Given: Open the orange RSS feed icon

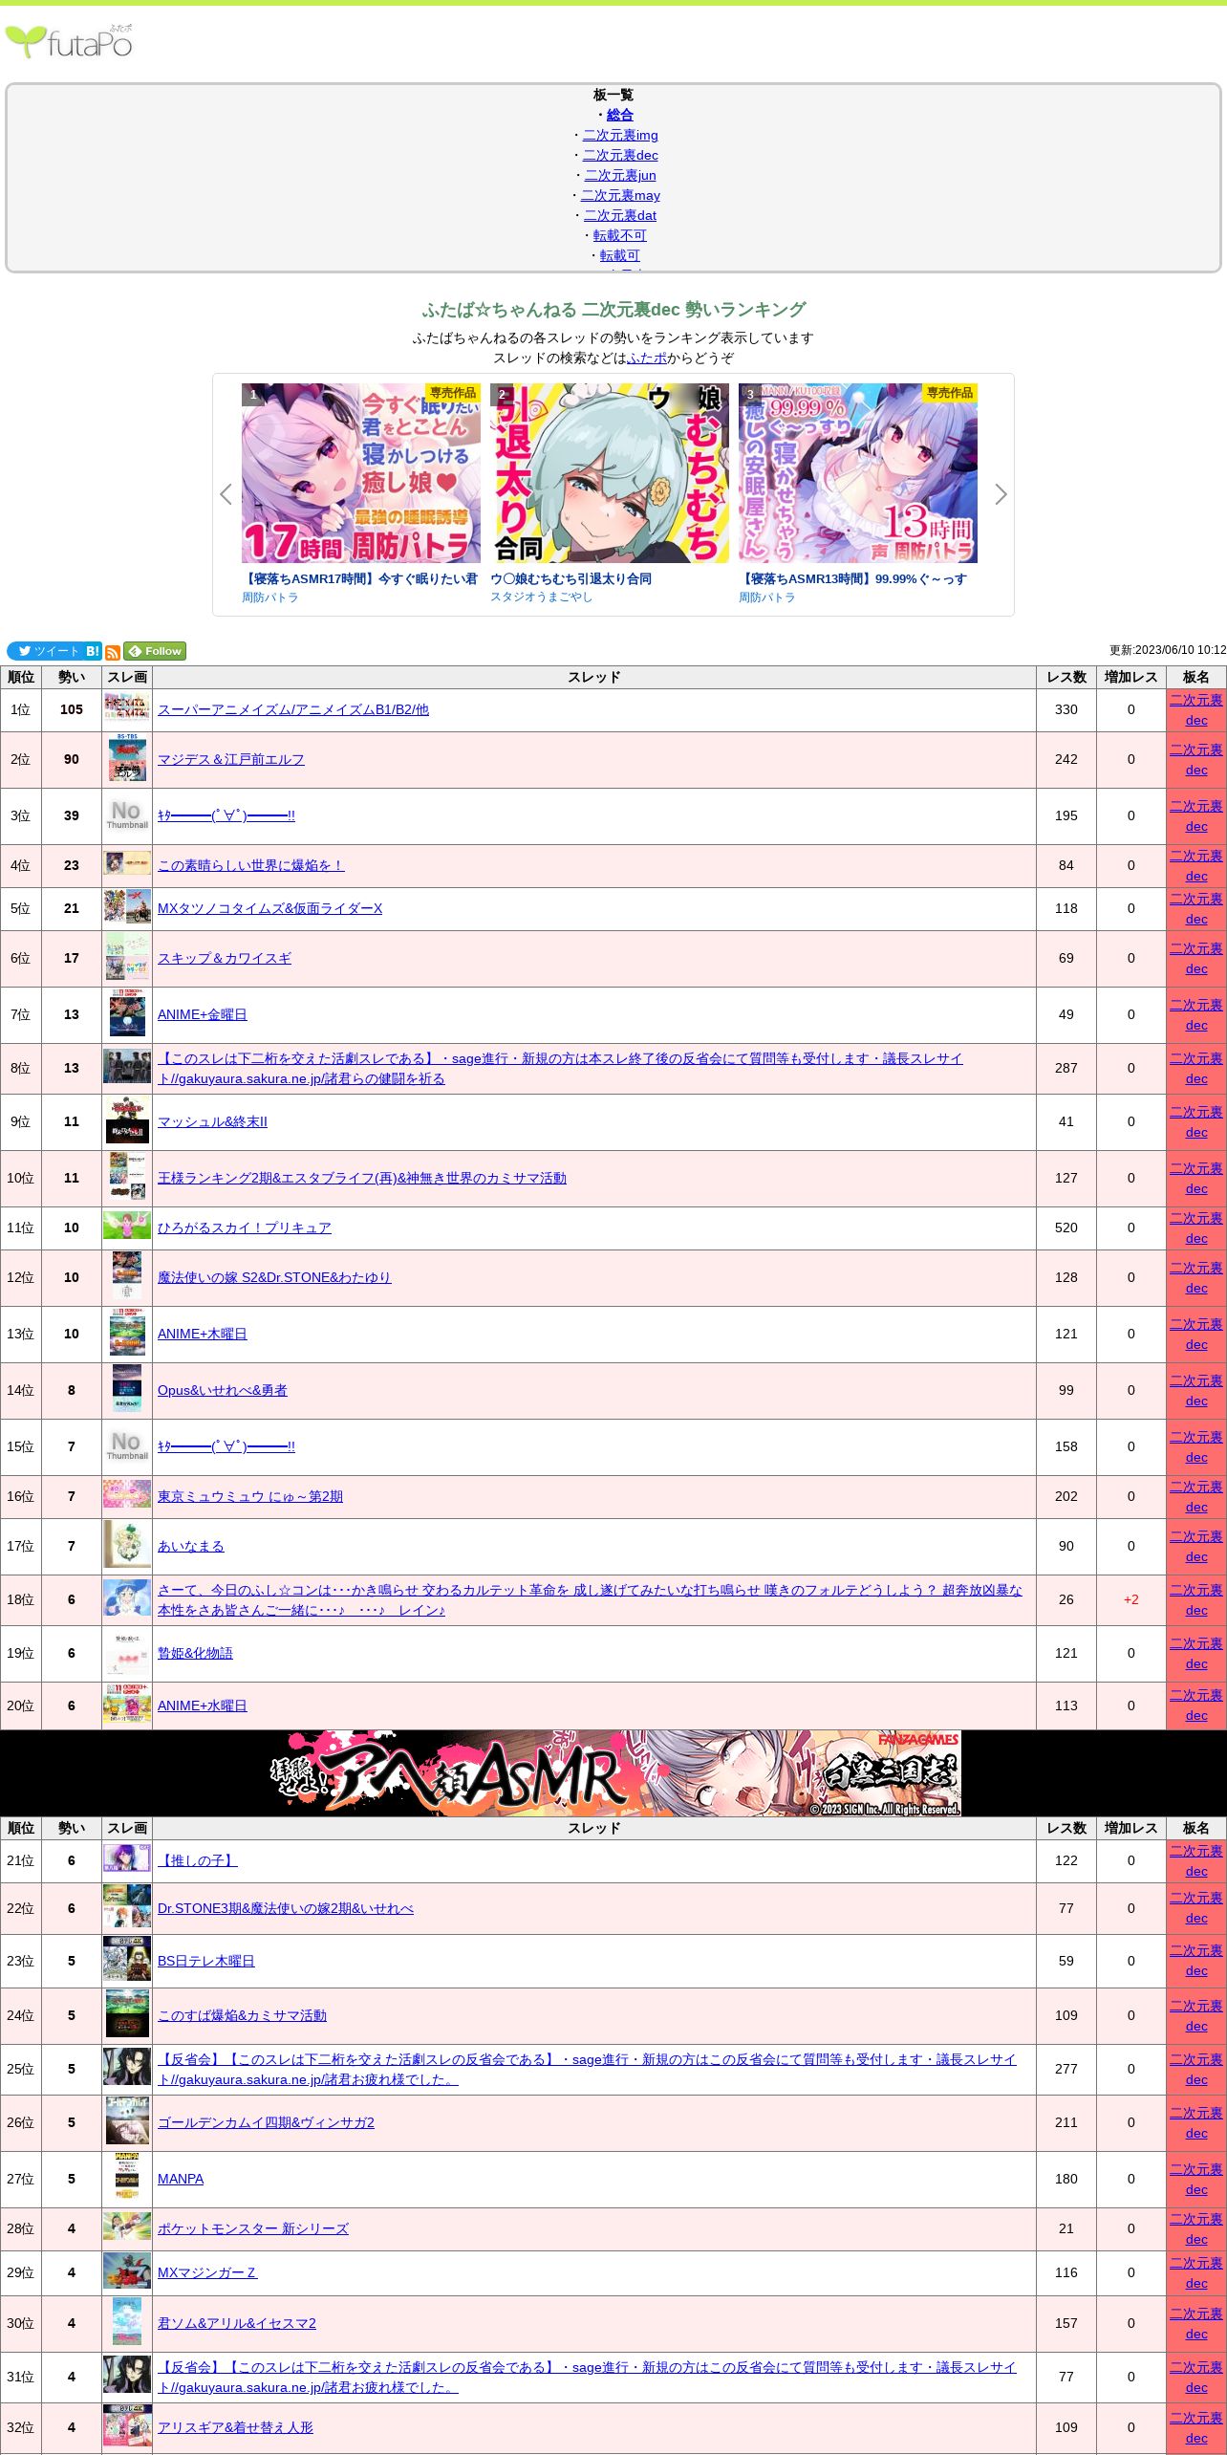Looking at the screenshot, I should pyautogui.click(x=113, y=652).
